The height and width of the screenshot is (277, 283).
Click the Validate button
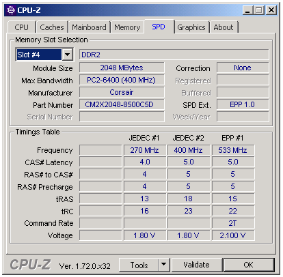coord(196,265)
